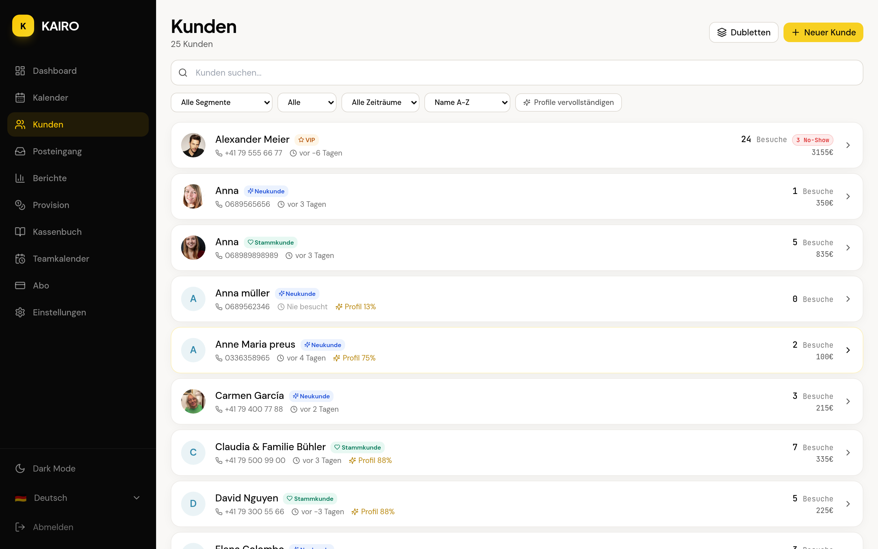878x549 pixels.
Task: Click the 24 Besuche visit count
Action: click(x=764, y=140)
